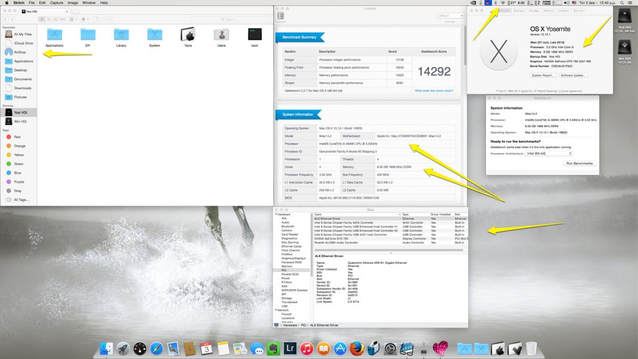Switch to Memory tab in About This Mac
The image size is (638, 359).
click(549, 11)
